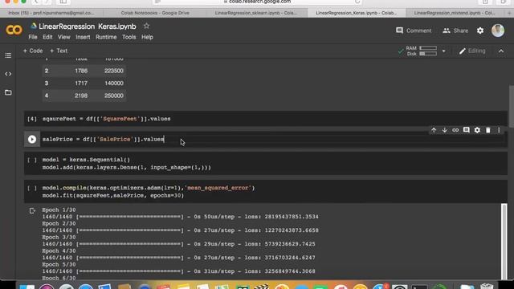This screenshot has height=289, width=514.
Task: Clear the training output using output icon
Action: coord(32,210)
